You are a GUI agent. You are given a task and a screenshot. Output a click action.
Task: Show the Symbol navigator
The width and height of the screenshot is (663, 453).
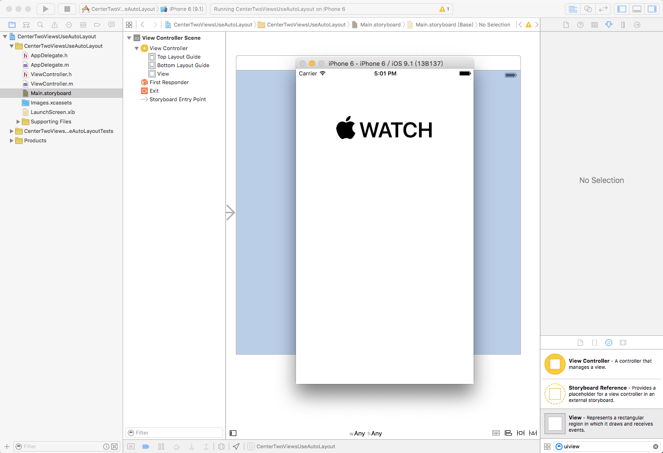(x=26, y=25)
